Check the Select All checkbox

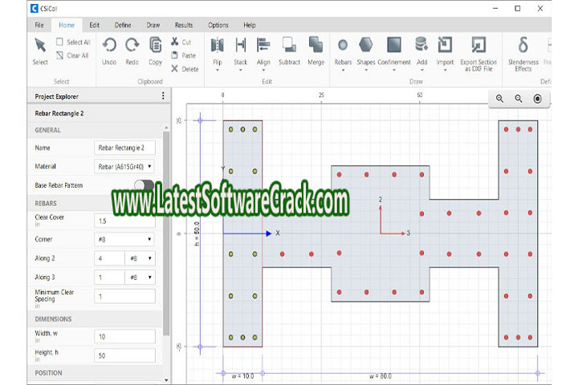pos(60,42)
